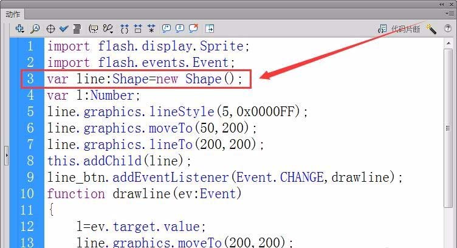The height and width of the screenshot is (248, 457).
Task: Show code hint using the speech bubble icon
Action: pyautogui.click(x=94, y=29)
